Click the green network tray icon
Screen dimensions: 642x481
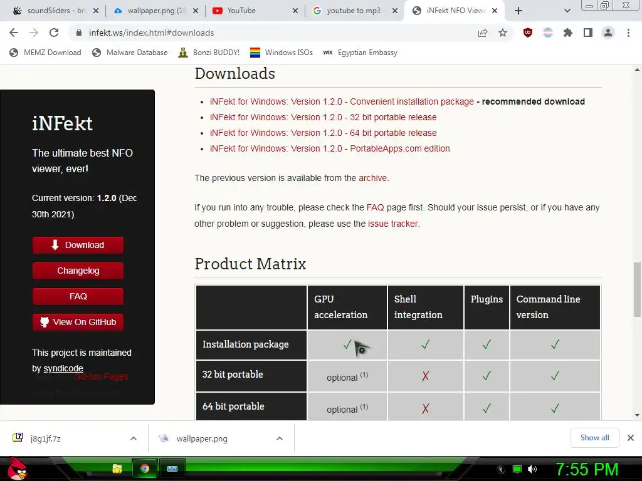point(517,469)
